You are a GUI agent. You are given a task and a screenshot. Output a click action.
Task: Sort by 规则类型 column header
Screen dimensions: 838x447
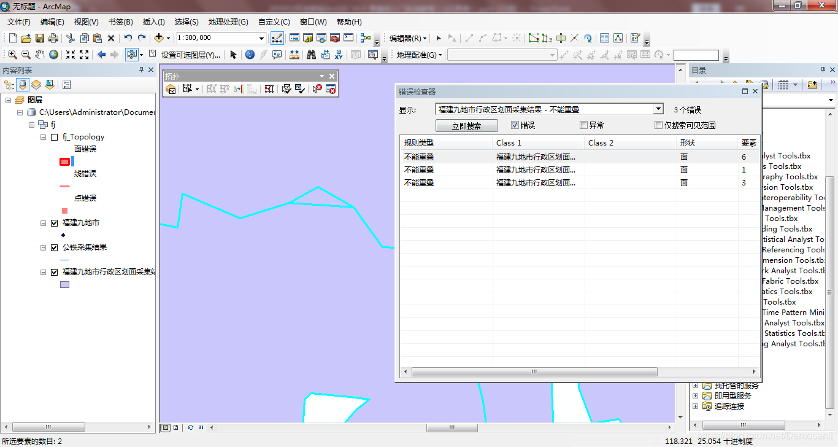446,142
